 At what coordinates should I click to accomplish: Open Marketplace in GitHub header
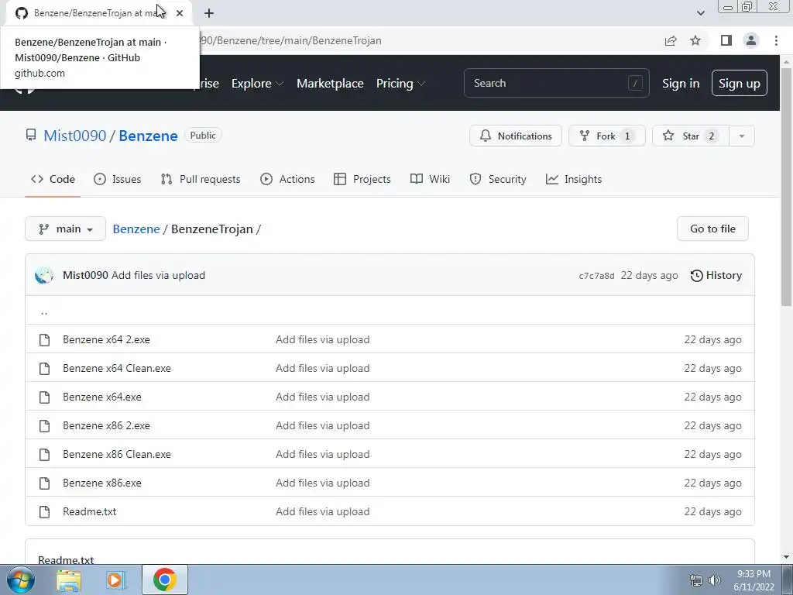tap(330, 84)
